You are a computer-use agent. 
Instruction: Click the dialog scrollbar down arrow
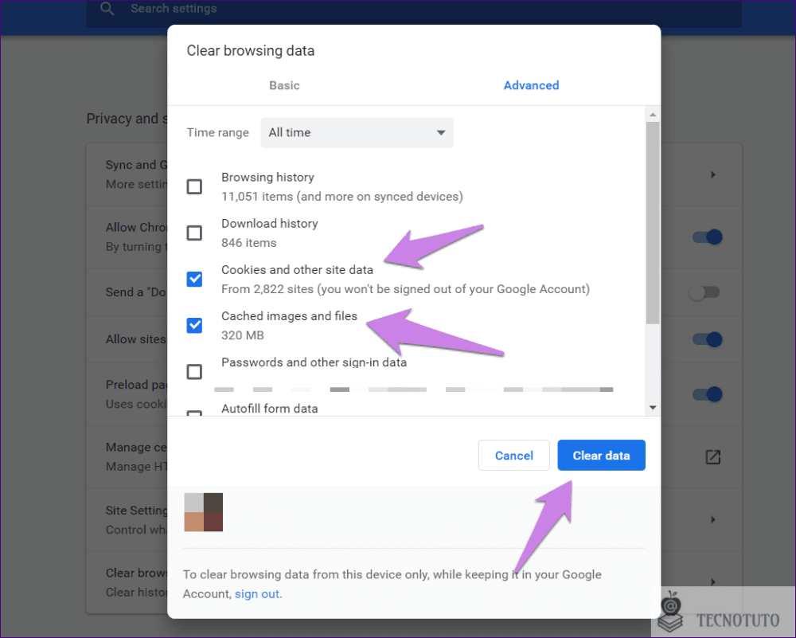[x=653, y=407]
